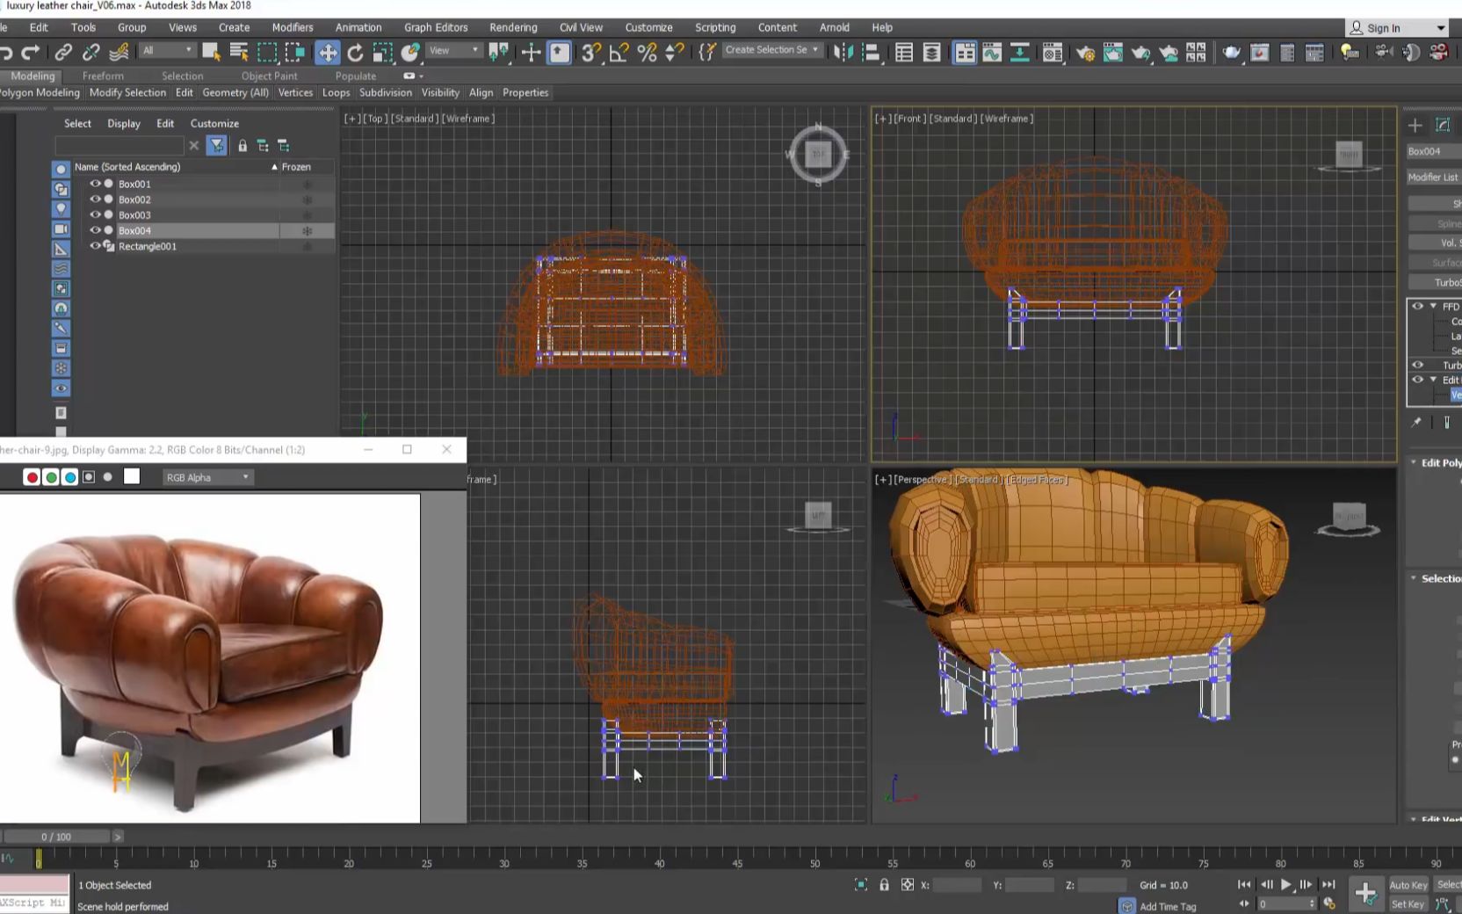Toggle visibility of Box002 in Scene Explorer
1462x914 pixels.
97,199
